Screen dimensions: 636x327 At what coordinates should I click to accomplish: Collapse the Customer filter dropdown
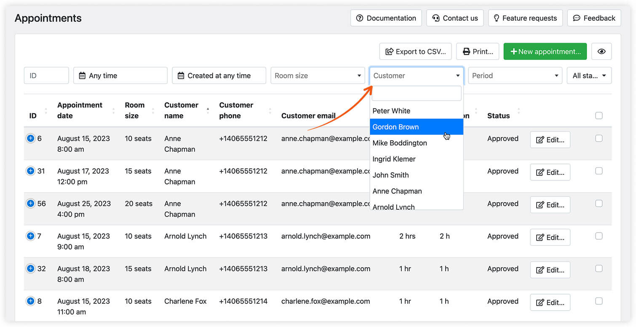coord(417,75)
